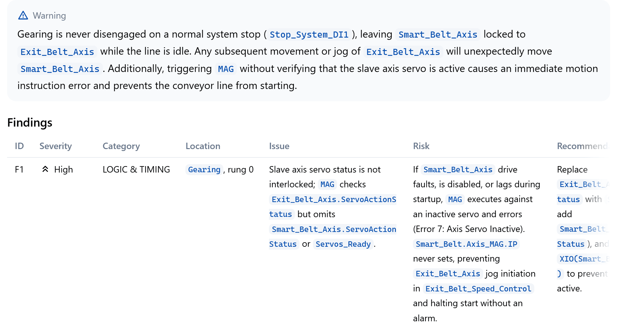The width and height of the screenshot is (623, 329).
Task: Click the Findings section heading
Action: pos(30,122)
